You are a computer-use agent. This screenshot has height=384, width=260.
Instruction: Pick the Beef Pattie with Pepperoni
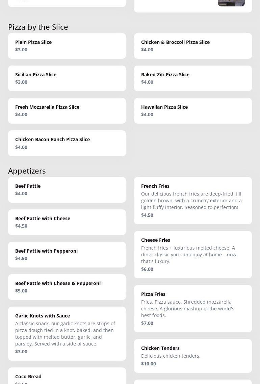67,255
